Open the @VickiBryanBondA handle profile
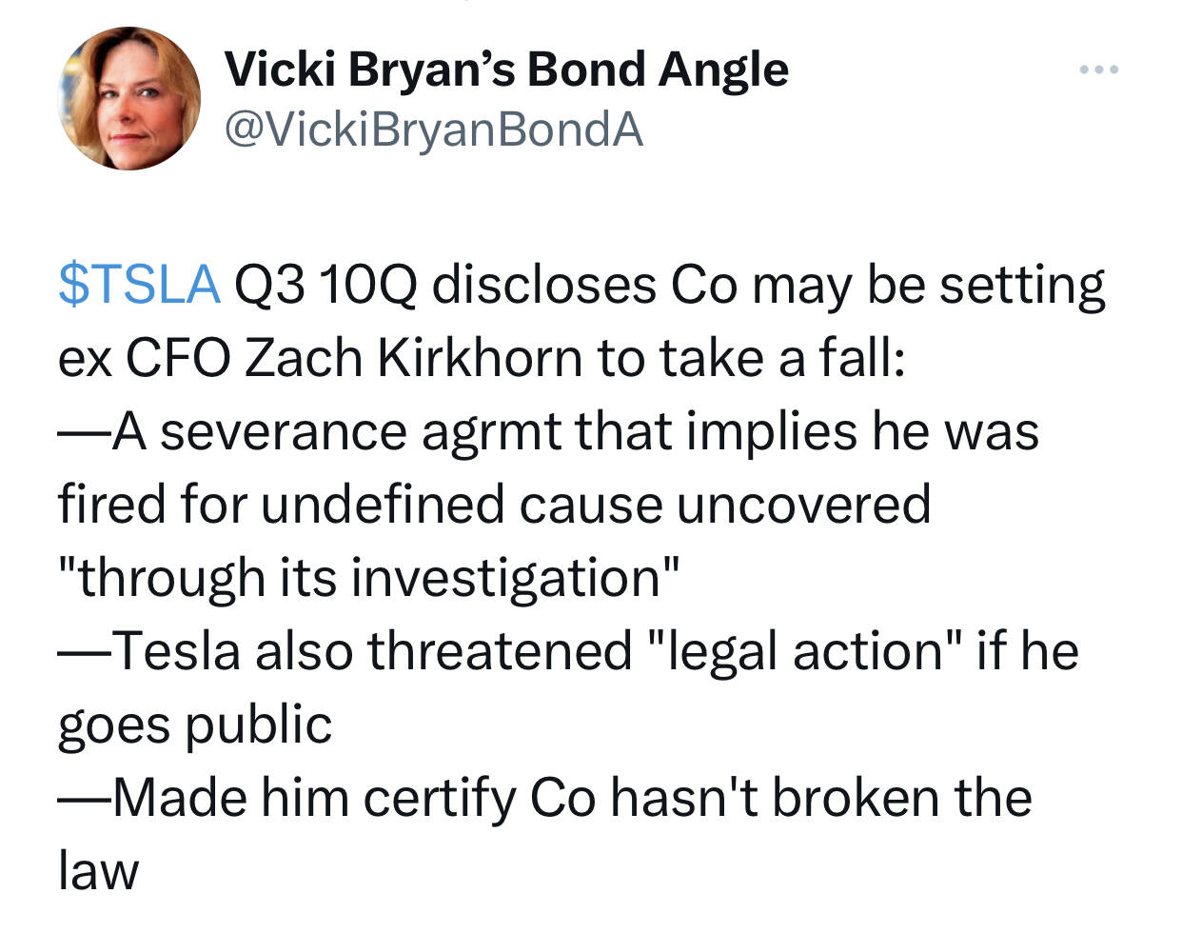Image resolution: width=1182 pixels, height=933 pixels. tap(434, 129)
